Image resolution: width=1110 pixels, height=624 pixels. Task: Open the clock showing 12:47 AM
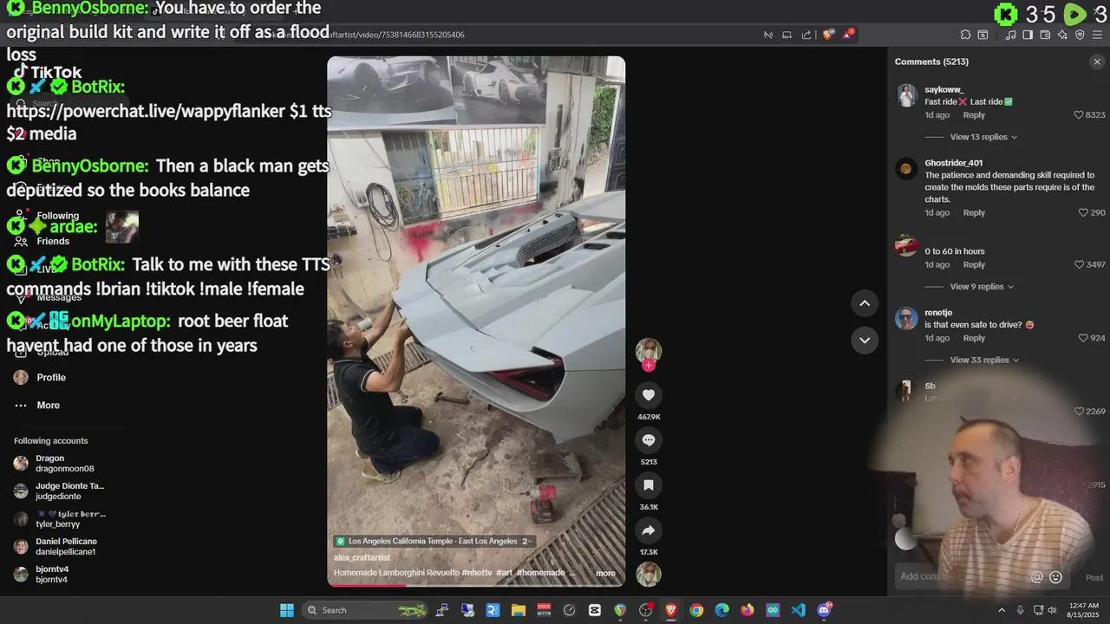[x=1084, y=610]
